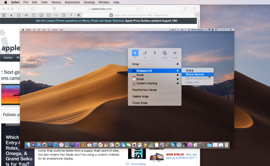Select the AppleInsider tab title
Screen dimensions: 270x166
tap(141, 15)
